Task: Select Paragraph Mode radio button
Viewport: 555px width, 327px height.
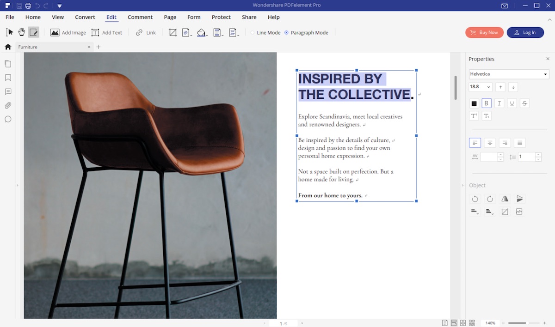Action: tap(286, 33)
